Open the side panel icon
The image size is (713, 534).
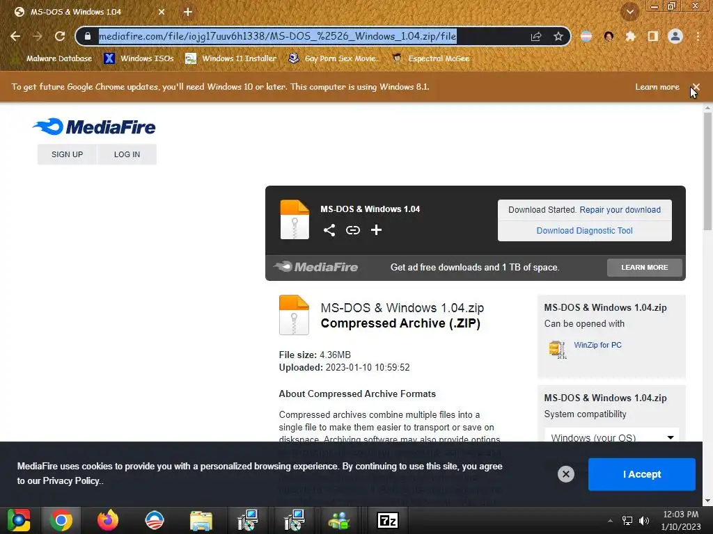[653, 36]
